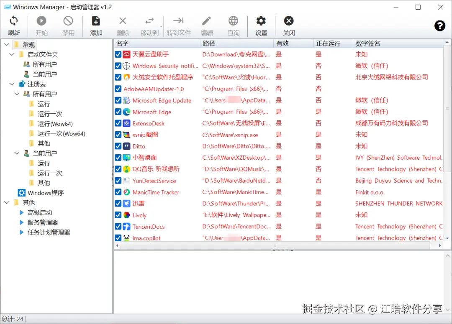Click the Lively wallpaper colorful icon
Screen dimensions: 452x324
[126, 215]
